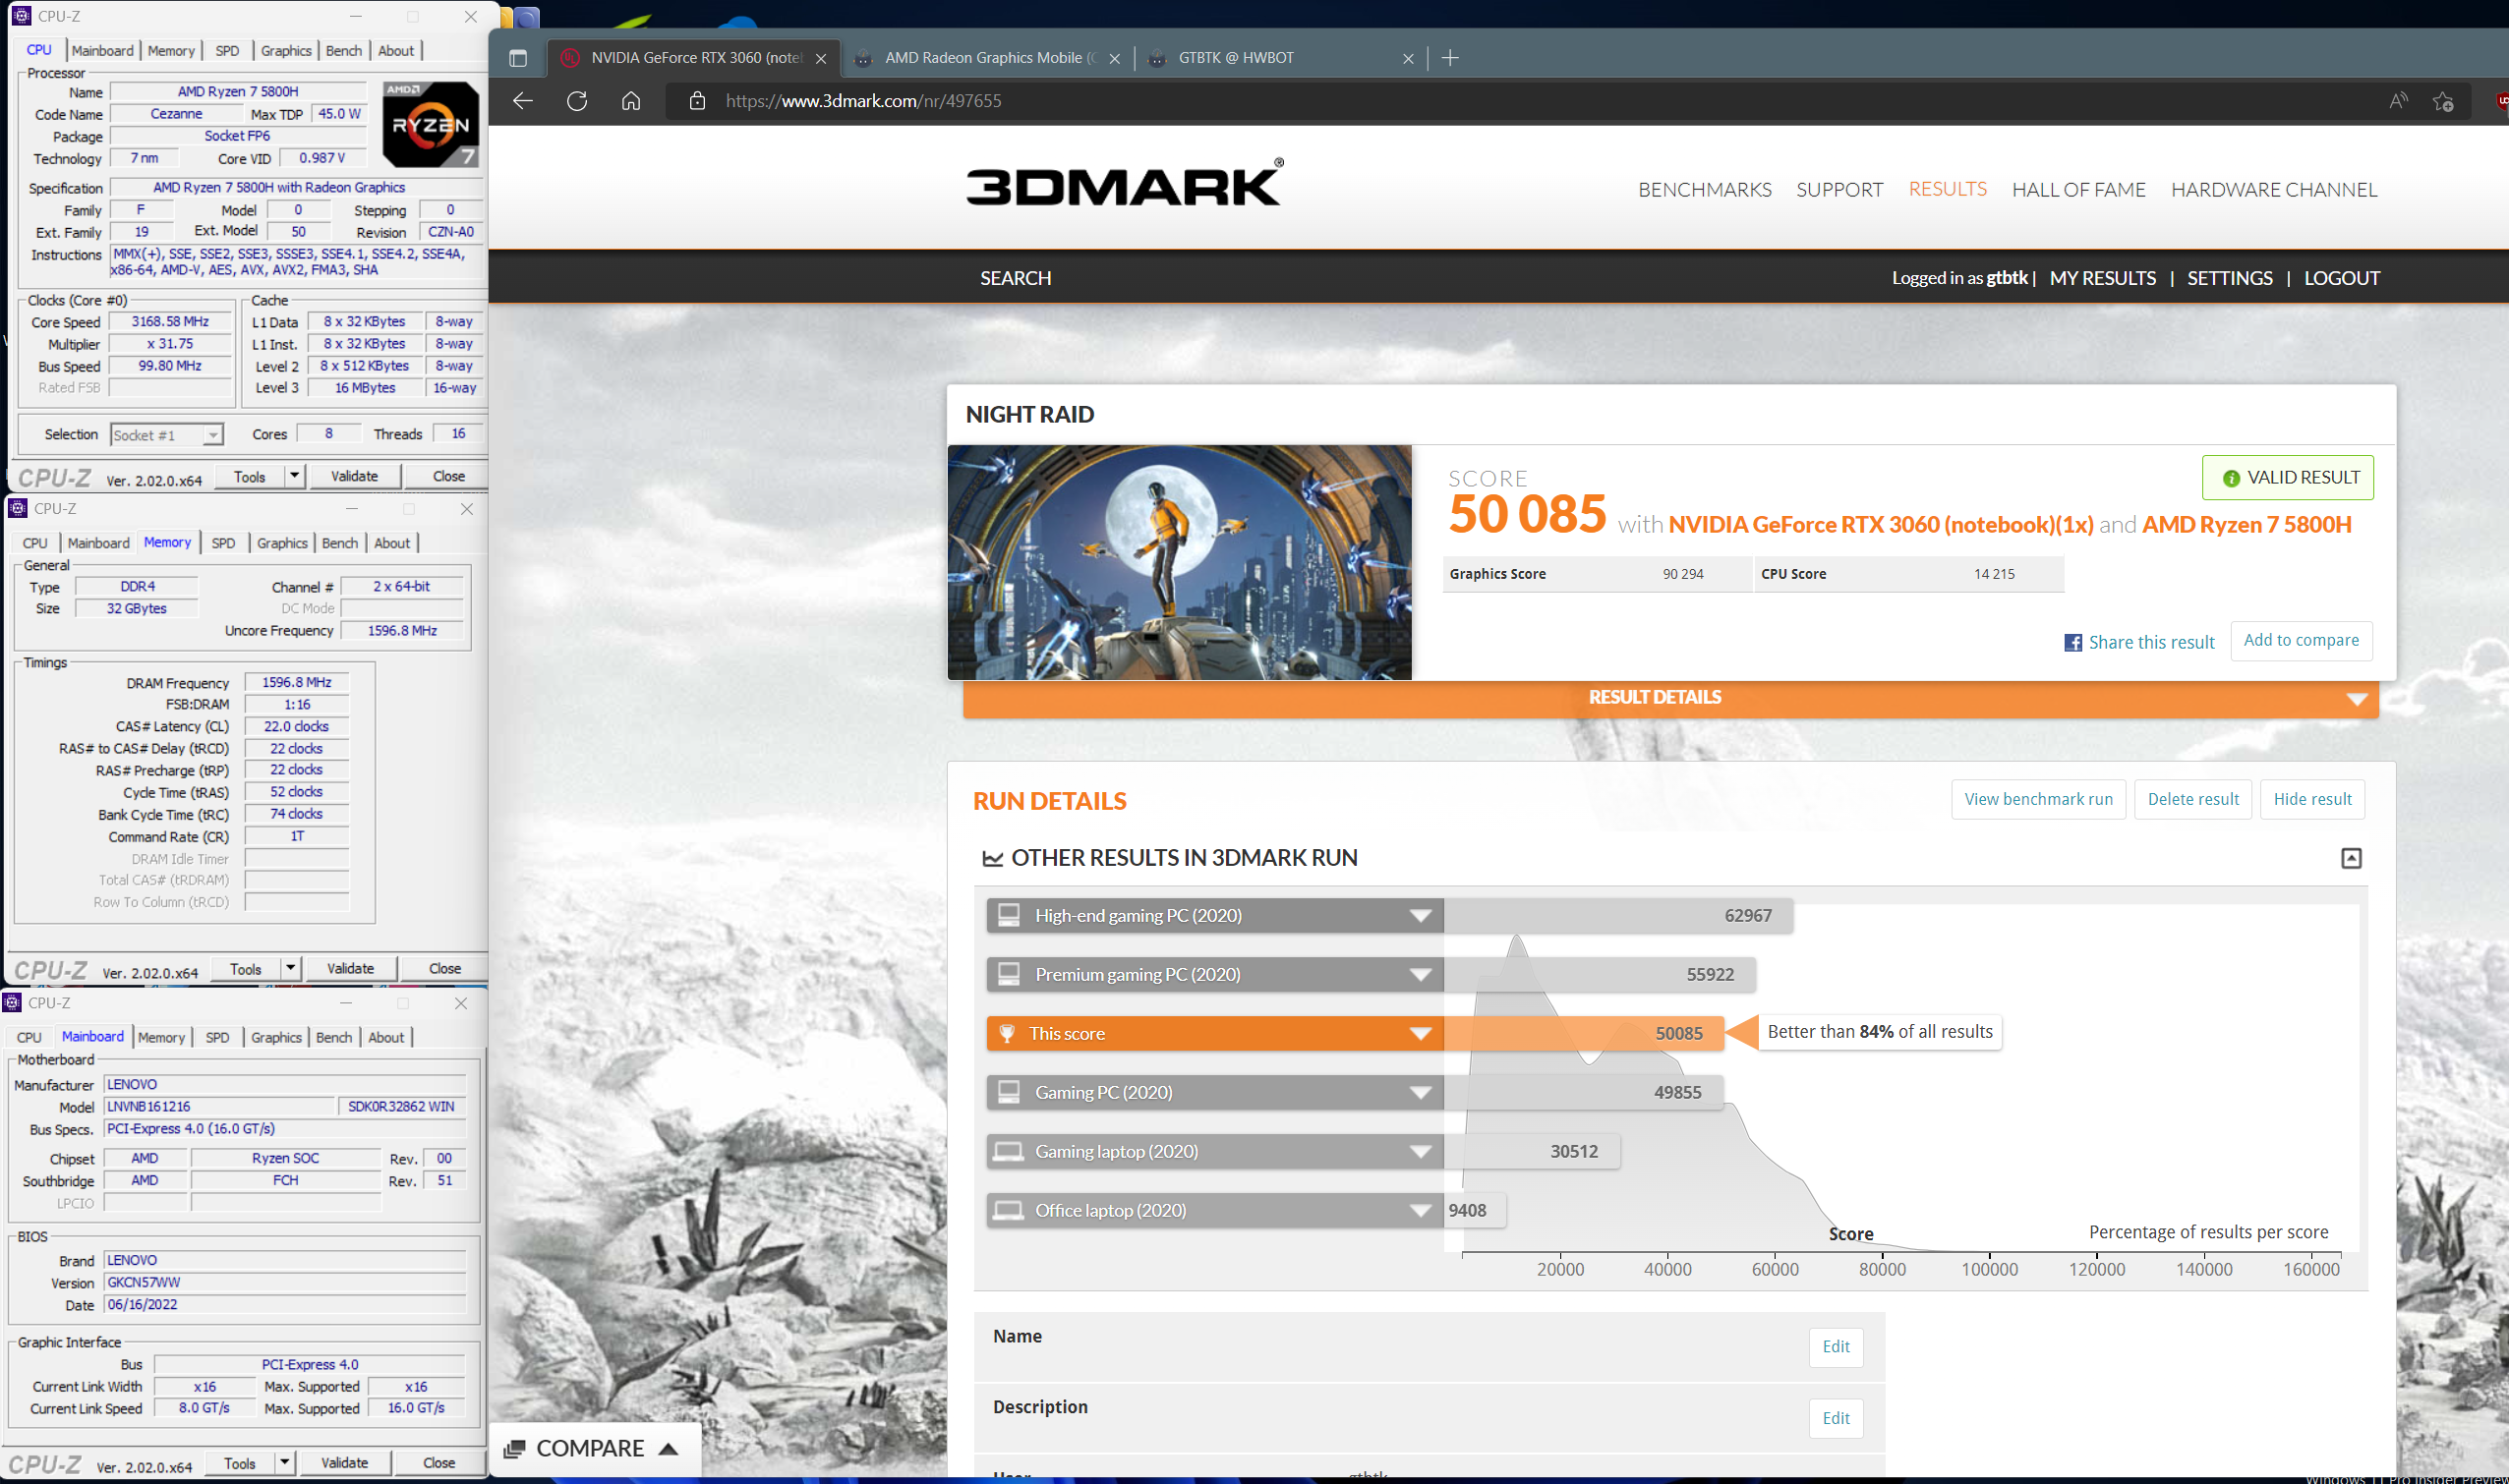This screenshot has height=1484, width=2509.
Task: Click the read aloud icon
Action: click(2398, 100)
